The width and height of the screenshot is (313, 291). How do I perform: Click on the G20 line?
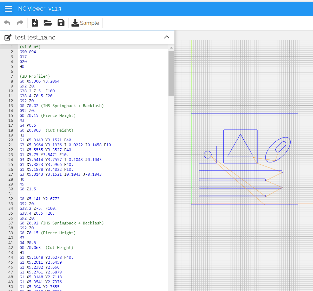click(x=23, y=62)
